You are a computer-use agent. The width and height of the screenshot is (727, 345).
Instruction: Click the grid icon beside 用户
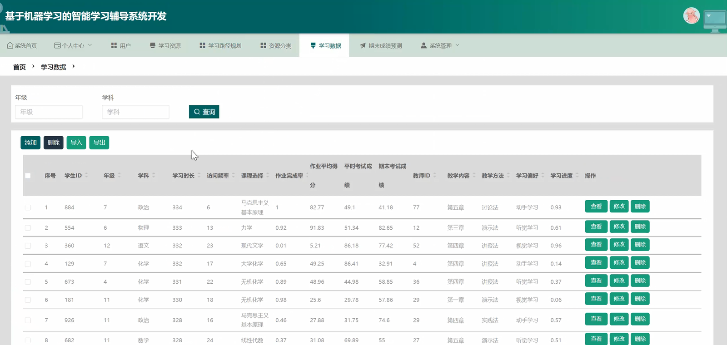pyautogui.click(x=114, y=45)
